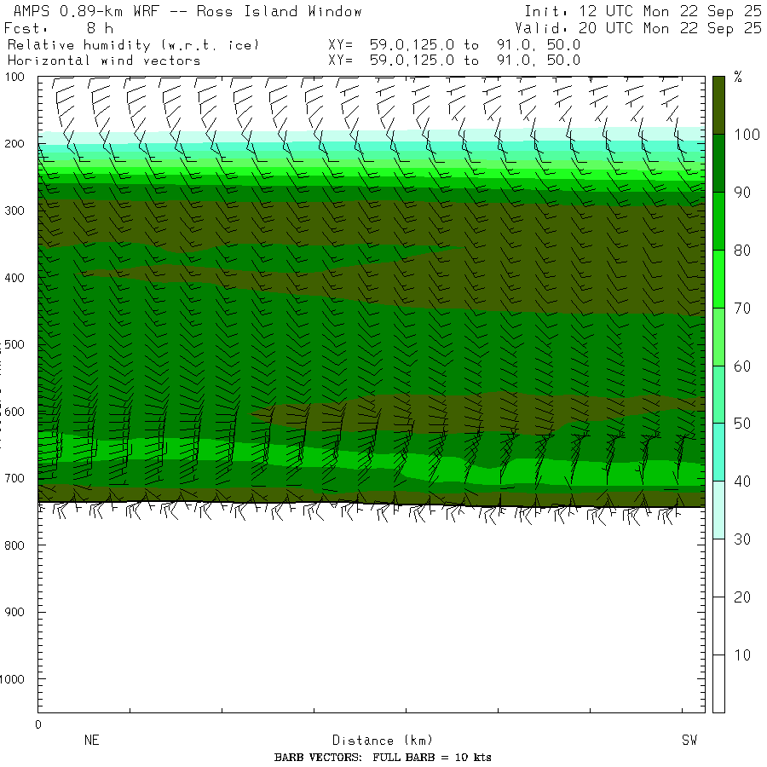Click the second line 'XY= 59.0,125.0 to 91.0, 50.0'
Image resolution: width=767 pixels, height=767 pixels.
(x=454, y=61)
